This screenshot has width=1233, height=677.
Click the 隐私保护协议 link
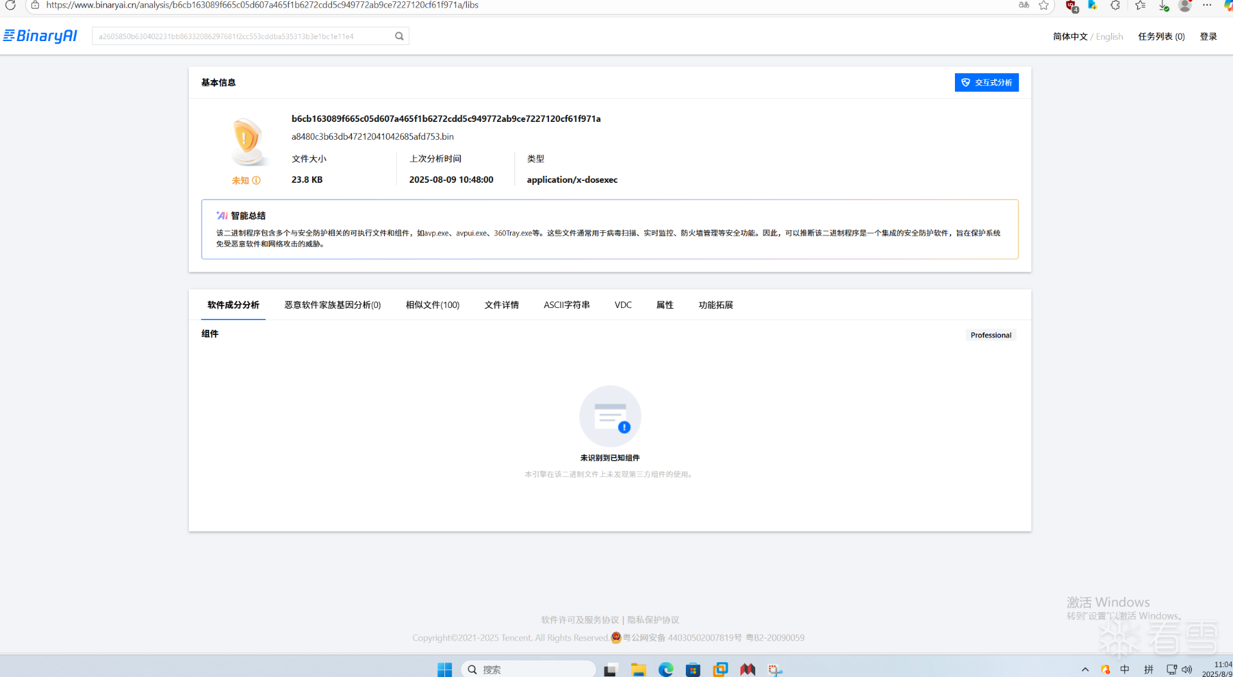click(x=653, y=620)
